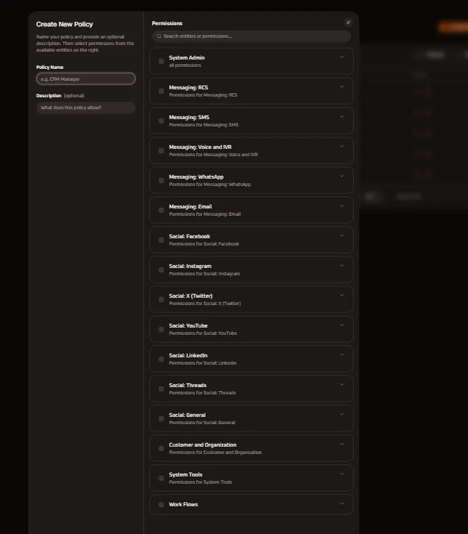Click the 'Create New Policy' heading
This screenshot has height=534, width=468.
[65, 24]
